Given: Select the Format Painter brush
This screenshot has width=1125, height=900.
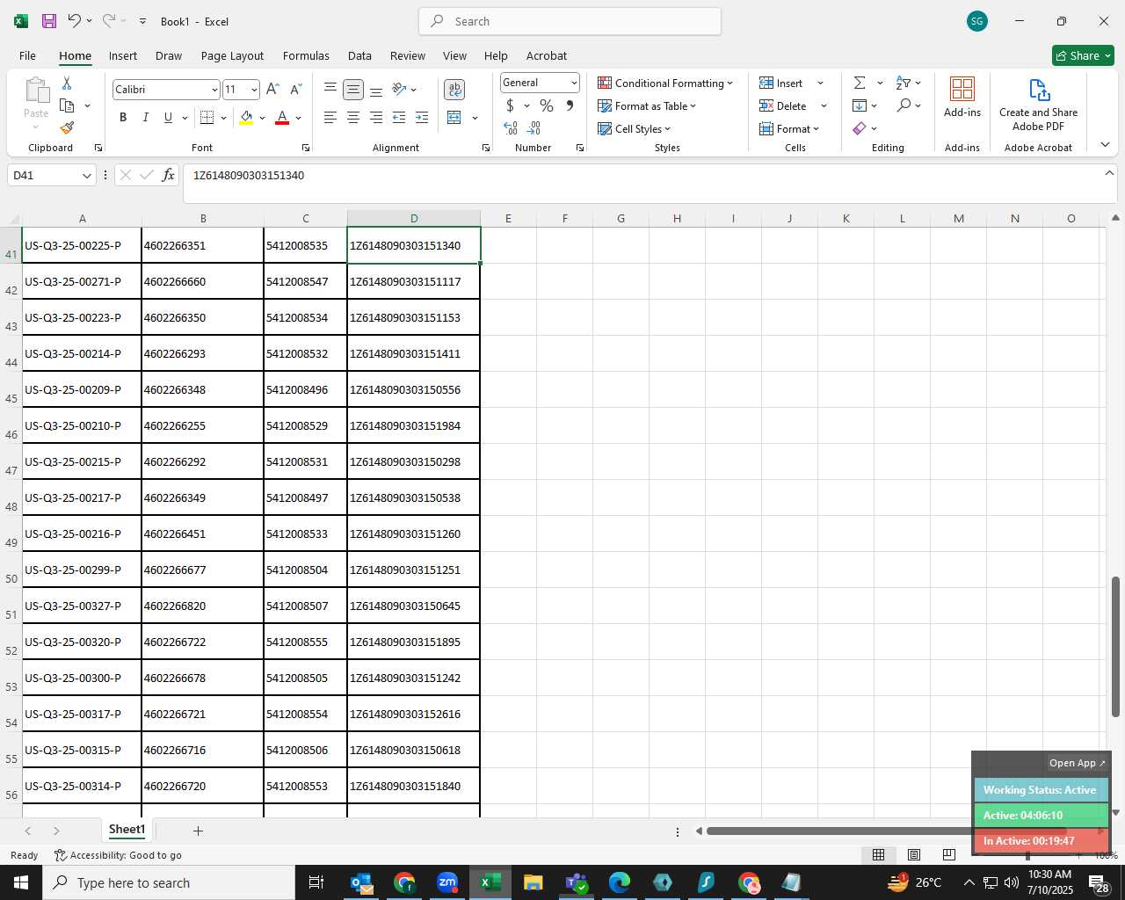Looking at the screenshot, I should 67,128.
